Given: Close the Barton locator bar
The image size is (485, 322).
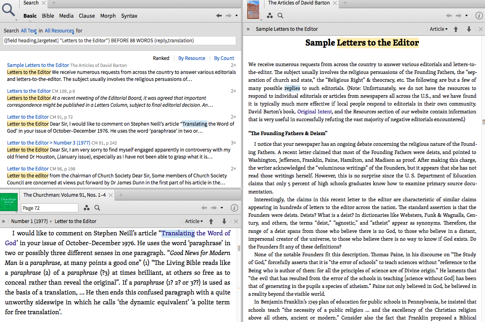Looking at the screenshot, I should click(480, 29).
